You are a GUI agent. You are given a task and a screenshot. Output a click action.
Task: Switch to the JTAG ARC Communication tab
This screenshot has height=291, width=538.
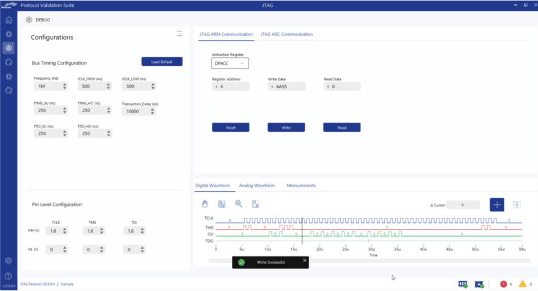(x=286, y=34)
